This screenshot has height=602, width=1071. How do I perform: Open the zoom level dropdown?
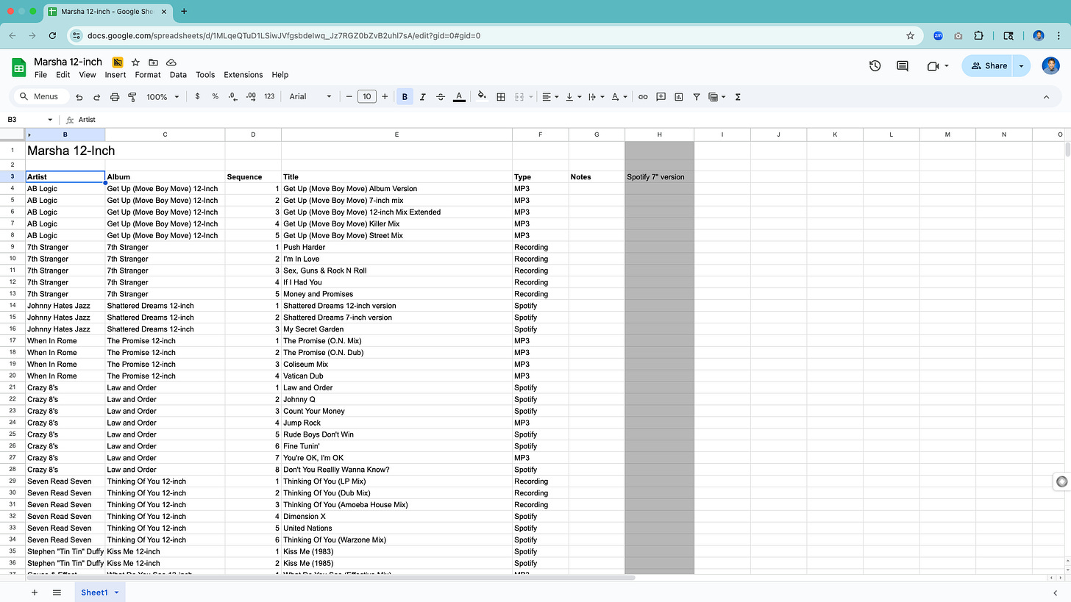pos(162,96)
